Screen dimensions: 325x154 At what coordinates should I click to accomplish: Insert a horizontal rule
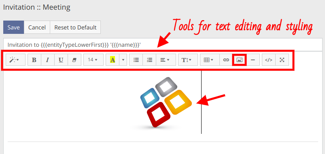tap(253, 60)
